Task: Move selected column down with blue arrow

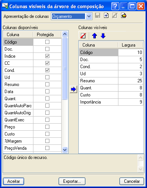Action: coord(103,36)
